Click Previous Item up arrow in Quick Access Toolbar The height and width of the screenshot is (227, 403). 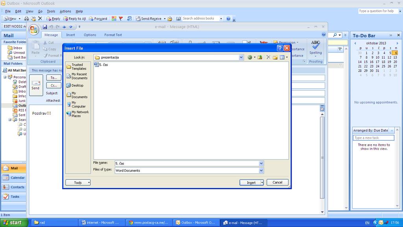click(x=64, y=27)
